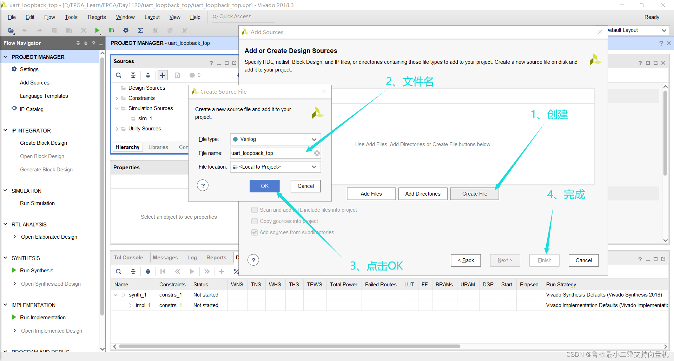Click the plus icon in Design Runs toolbar
This screenshot has width=674, height=361.
click(222, 271)
